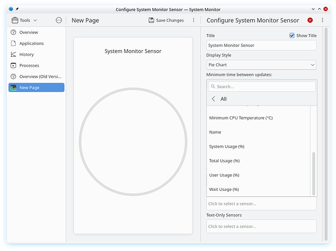Open the Tools toolbox menu
The image size is (336, 251).
(x=24, y=20)
